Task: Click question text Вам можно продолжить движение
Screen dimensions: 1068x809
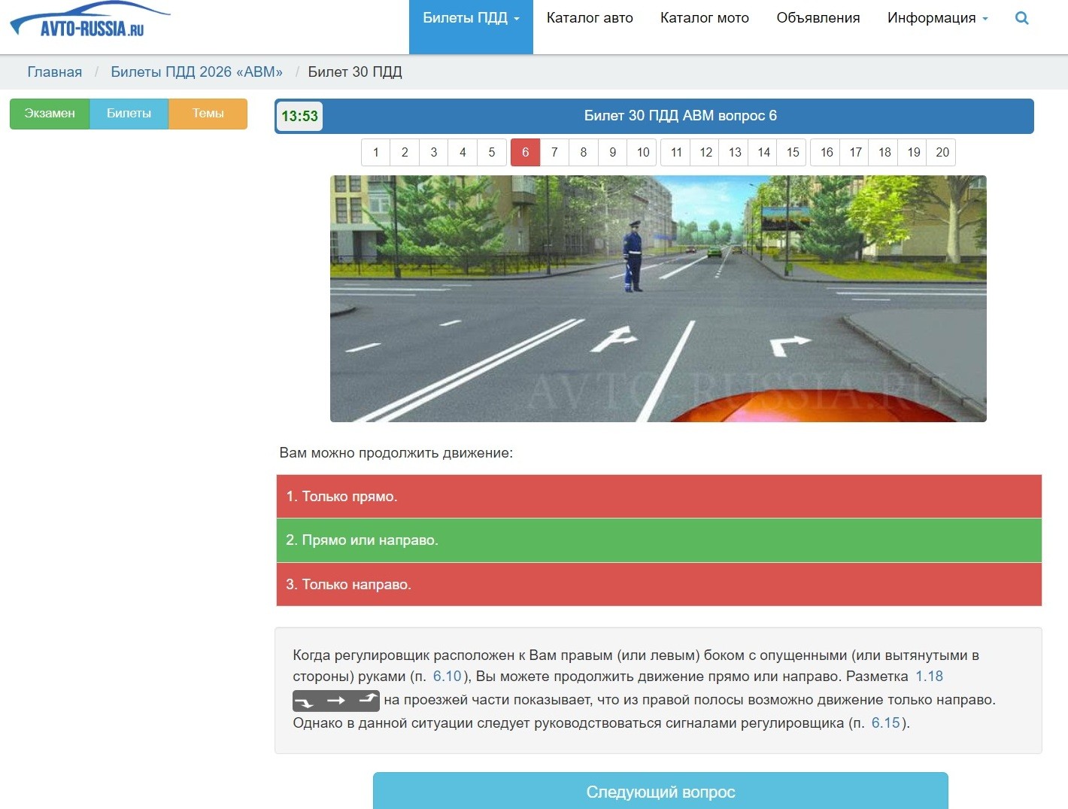Action: coord(396,453)
